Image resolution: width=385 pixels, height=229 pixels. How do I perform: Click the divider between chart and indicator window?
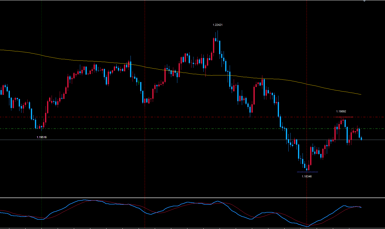(x=192, y=198)
